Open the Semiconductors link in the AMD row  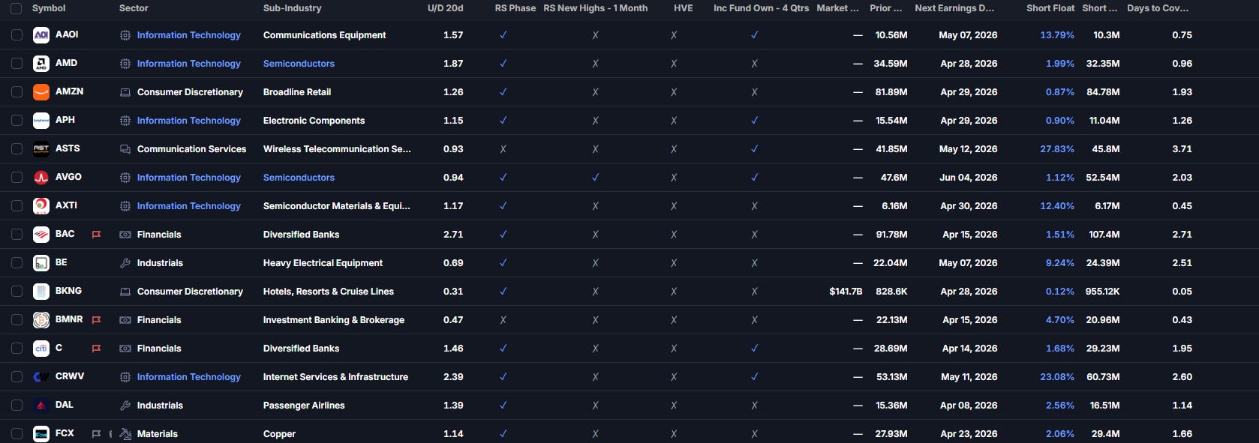click(299, 64)
